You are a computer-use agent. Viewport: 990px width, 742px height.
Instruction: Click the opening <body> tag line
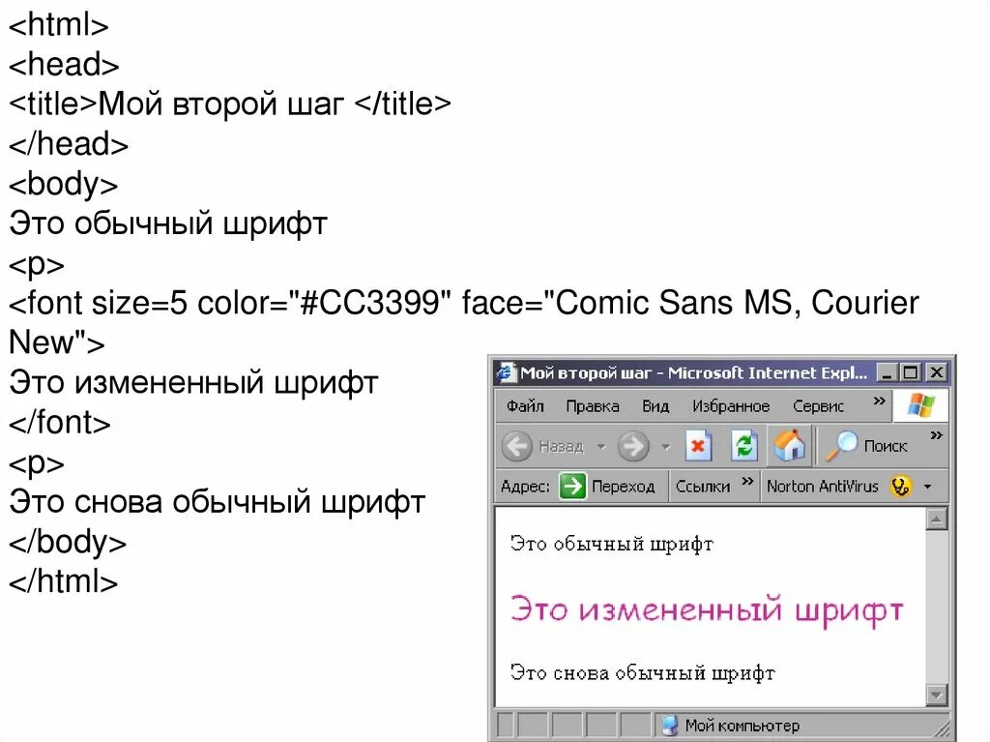click(x=63, y=184)
